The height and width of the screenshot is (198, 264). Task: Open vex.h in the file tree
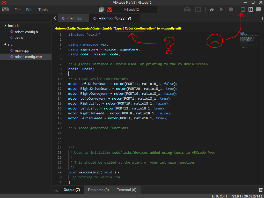(x=19, y=38)
